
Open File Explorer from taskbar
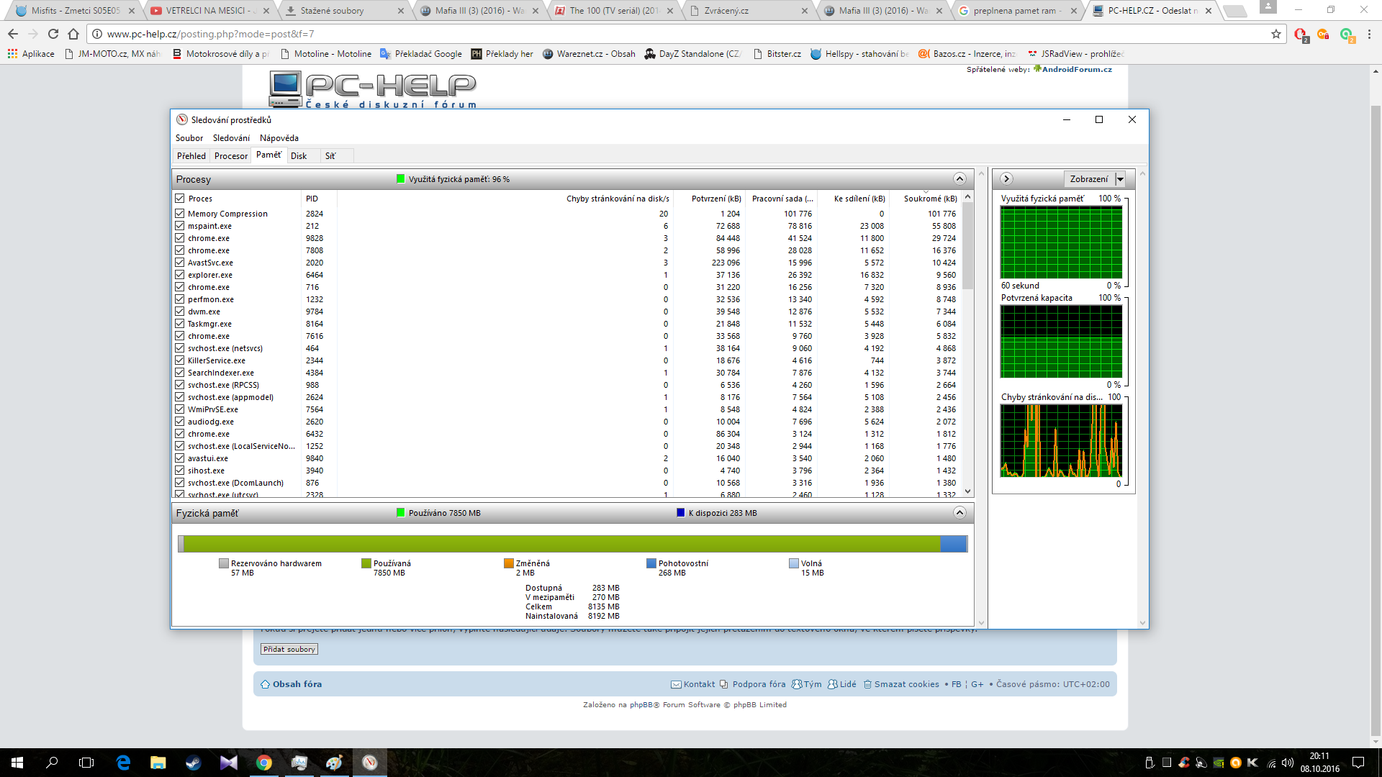click(x=158, y=763)
